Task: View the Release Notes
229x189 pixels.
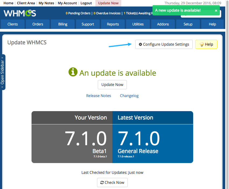Action: [x=98, y=96]
